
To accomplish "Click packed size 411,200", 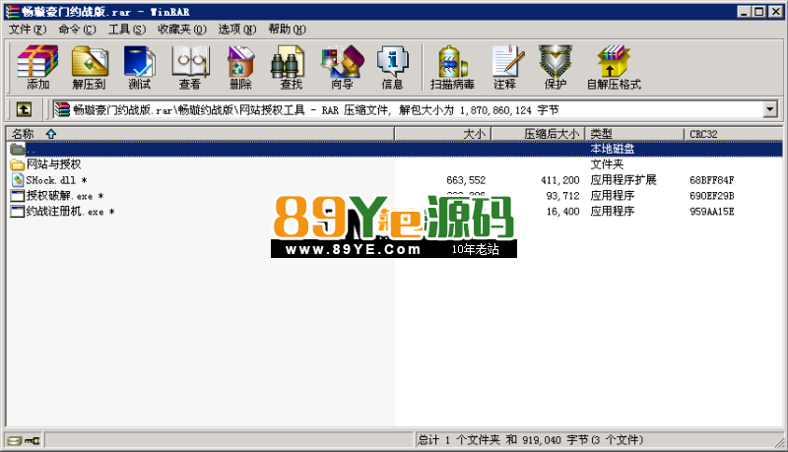I will (x=559, y=180).
